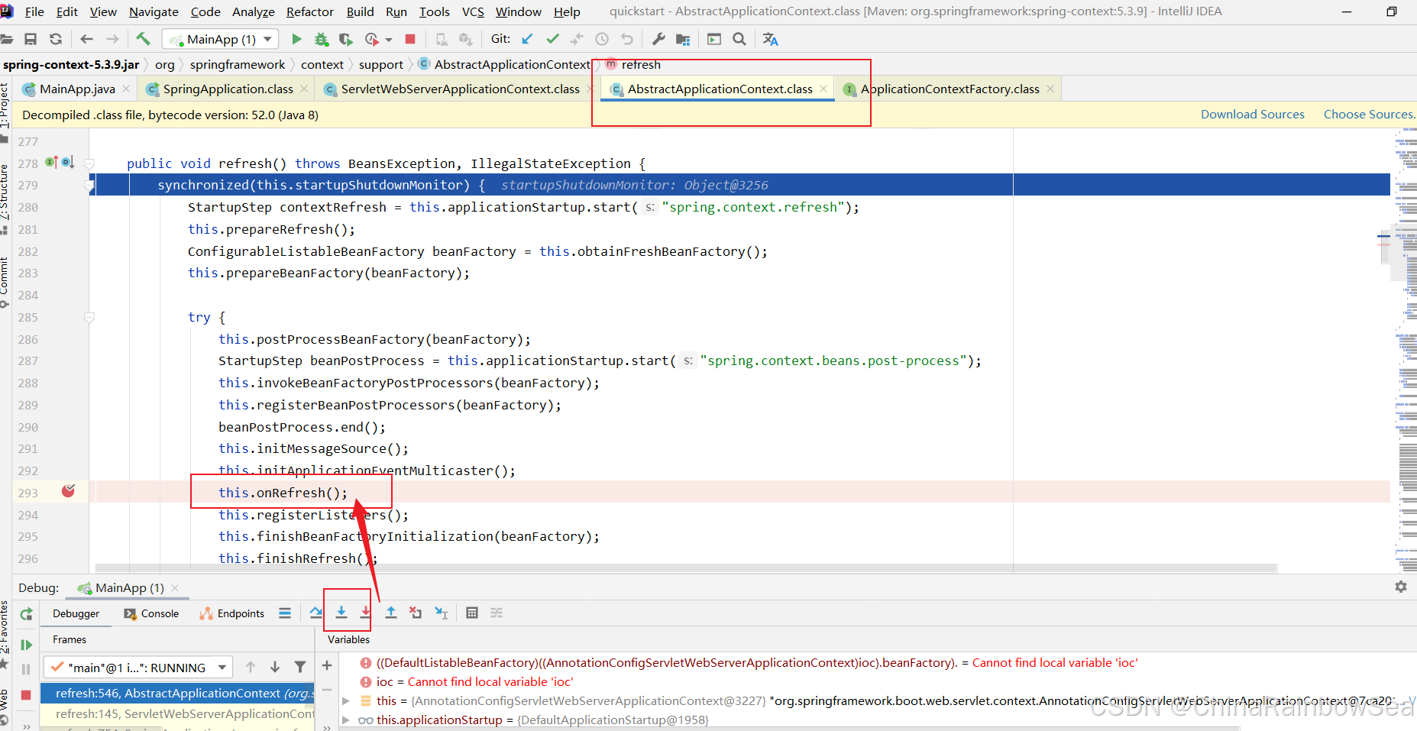The width and height of the screenshot is (1417, 731).
Task: Click the Step Out debugger icon
Action: (391, 613)
